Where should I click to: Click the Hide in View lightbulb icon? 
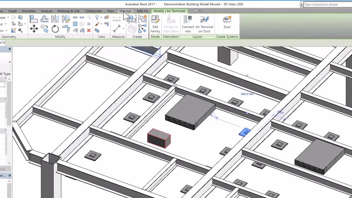coord(97,17)
